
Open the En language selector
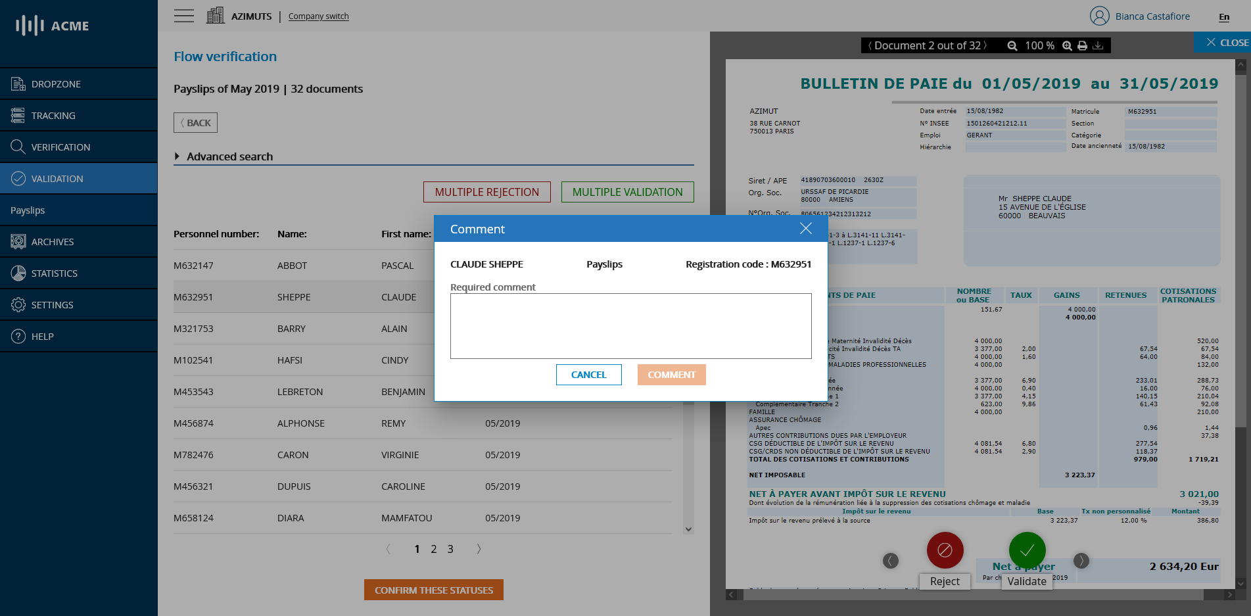point(1223,17)
